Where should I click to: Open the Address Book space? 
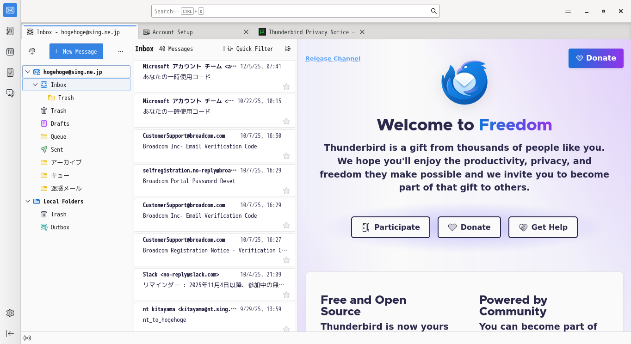10,31
